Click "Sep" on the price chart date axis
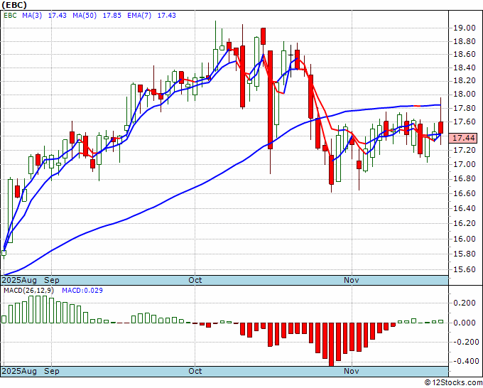 pos(52,281)
